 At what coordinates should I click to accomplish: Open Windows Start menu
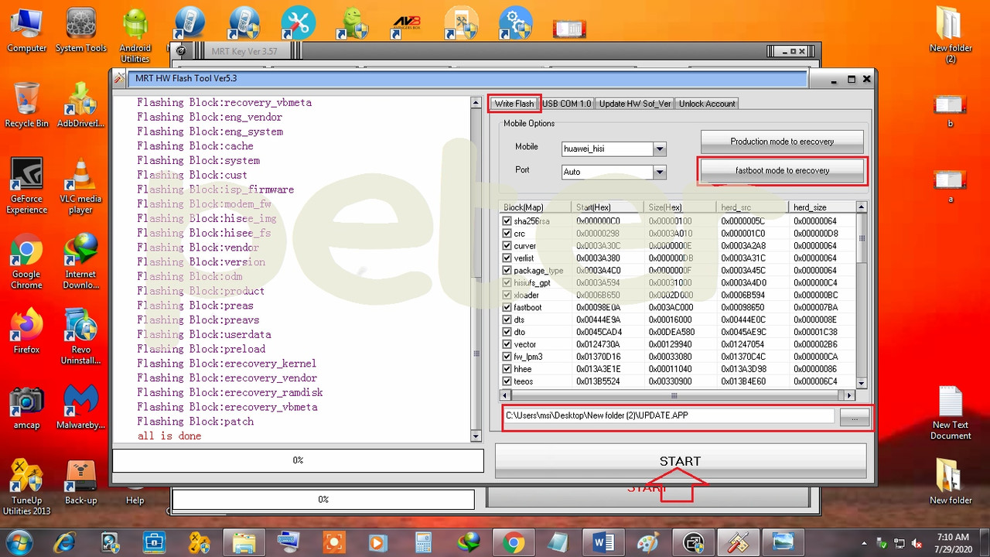(19, 542)
